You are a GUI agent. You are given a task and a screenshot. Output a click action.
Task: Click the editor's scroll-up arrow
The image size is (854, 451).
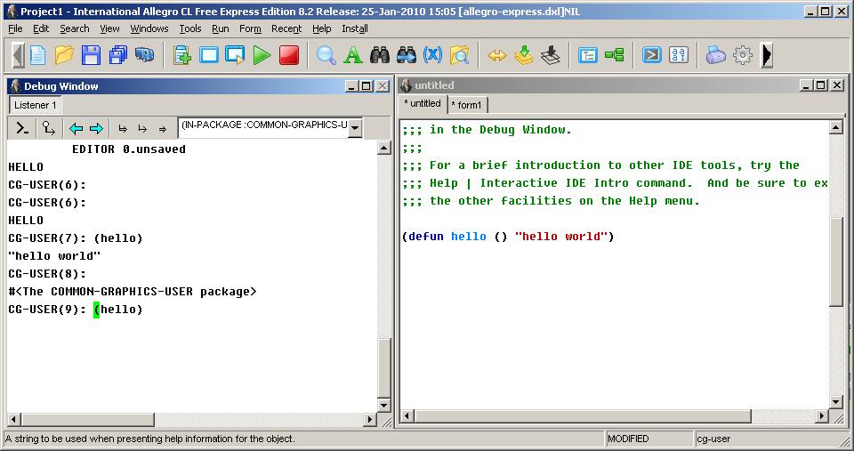[836, 128]
